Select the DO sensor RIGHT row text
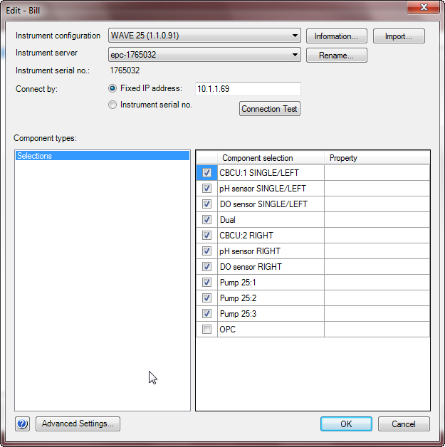The width and height of the screenshot is (445, 447). tap(251, 267)
